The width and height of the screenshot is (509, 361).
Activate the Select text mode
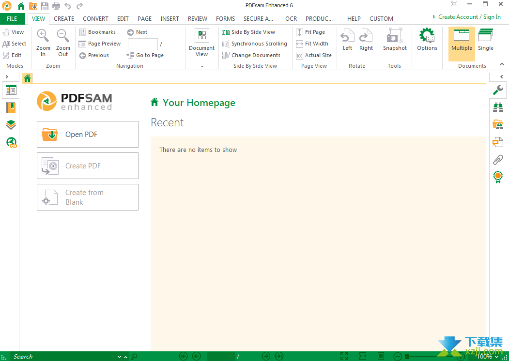tap(14, 44)
